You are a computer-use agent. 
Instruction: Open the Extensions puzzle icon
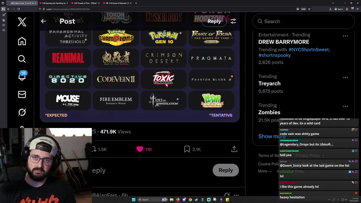[x=347, y=9]
